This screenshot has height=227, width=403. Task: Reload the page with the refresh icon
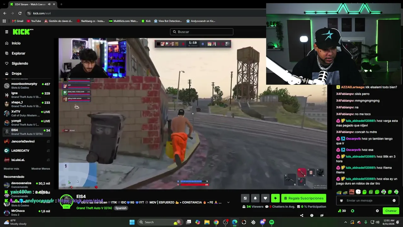(20, 13)
